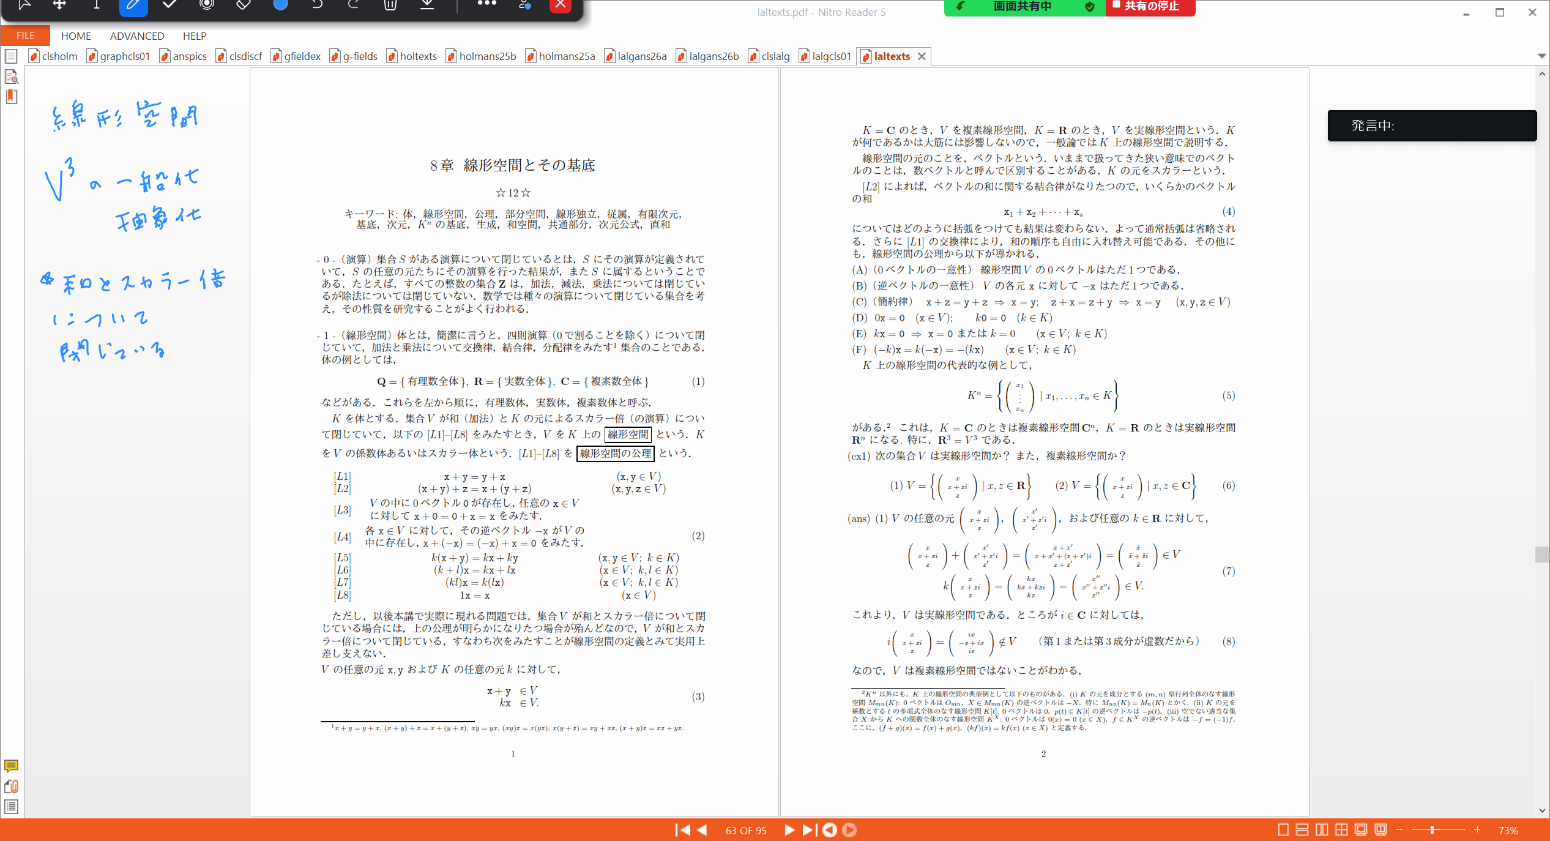Activate the blue pen drawing tool
The image size is (1550, 841).
coord(133,6)
